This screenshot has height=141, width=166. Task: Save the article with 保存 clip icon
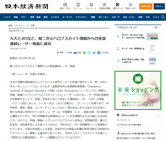click(x=60, y=53)
